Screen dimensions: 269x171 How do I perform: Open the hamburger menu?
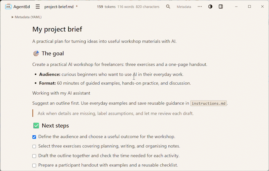[x=38, y=7]
